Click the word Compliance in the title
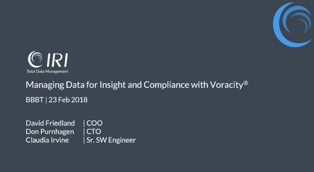This screenshot has width=314, height=172. pyautogui.click(x=166, y=85)
